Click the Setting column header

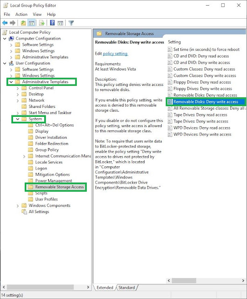pyautogui.click(x=174, y=42)
